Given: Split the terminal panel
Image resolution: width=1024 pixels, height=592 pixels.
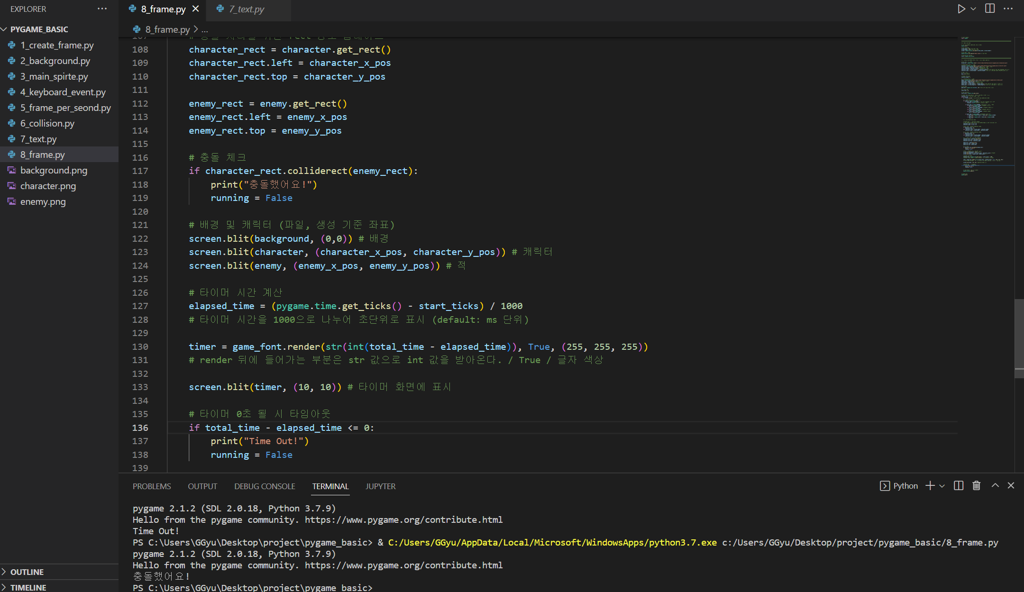Looking at the screenshot, I should (959, 486).
